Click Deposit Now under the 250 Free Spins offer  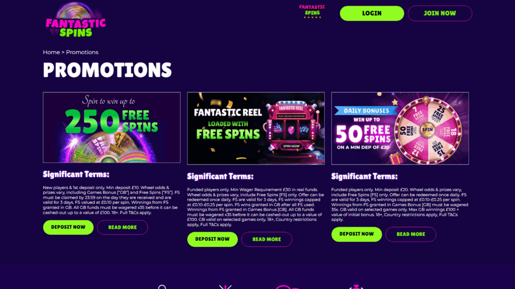click(68, 227)
